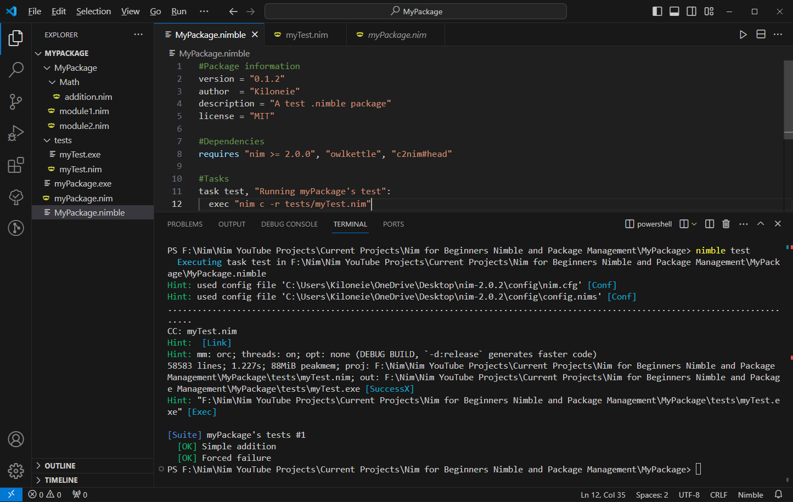Switch to the DEBUG CONSOLE tab
This screenshot has height=502, width=793.
tap(289, 224)
